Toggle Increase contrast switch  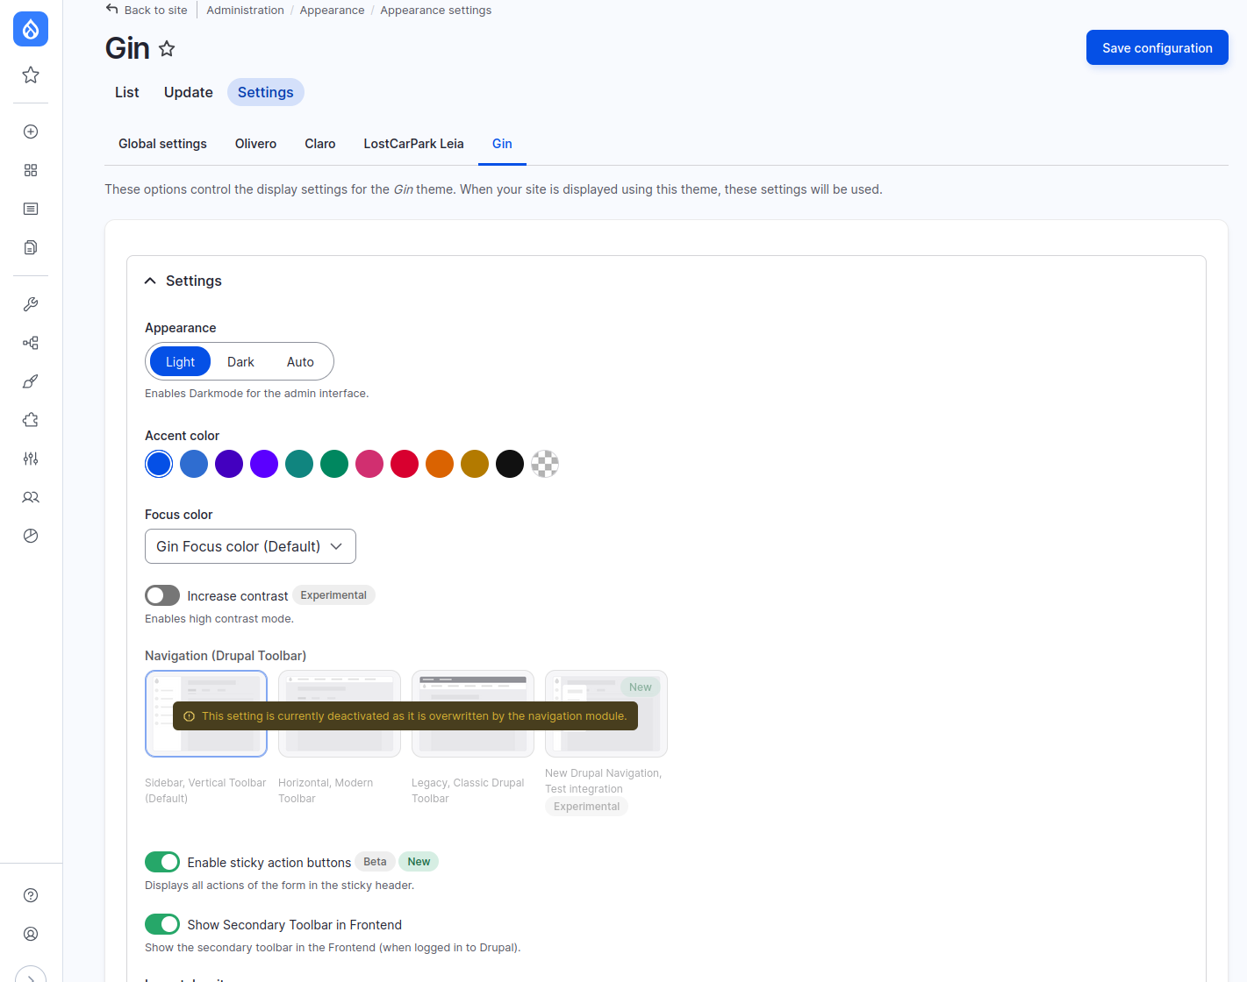(162, 595)
